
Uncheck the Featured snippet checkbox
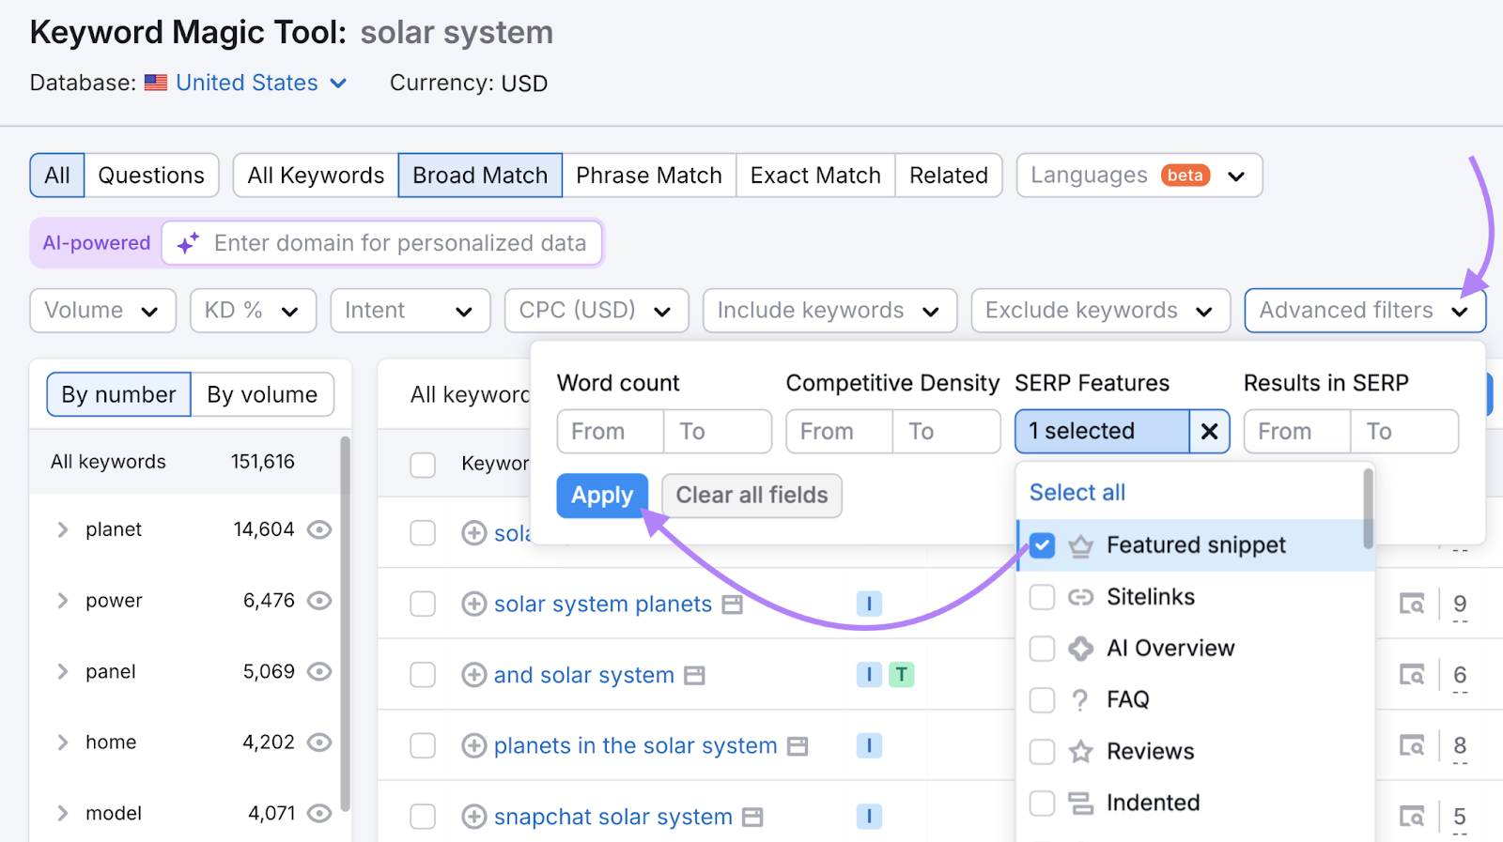1042,545
